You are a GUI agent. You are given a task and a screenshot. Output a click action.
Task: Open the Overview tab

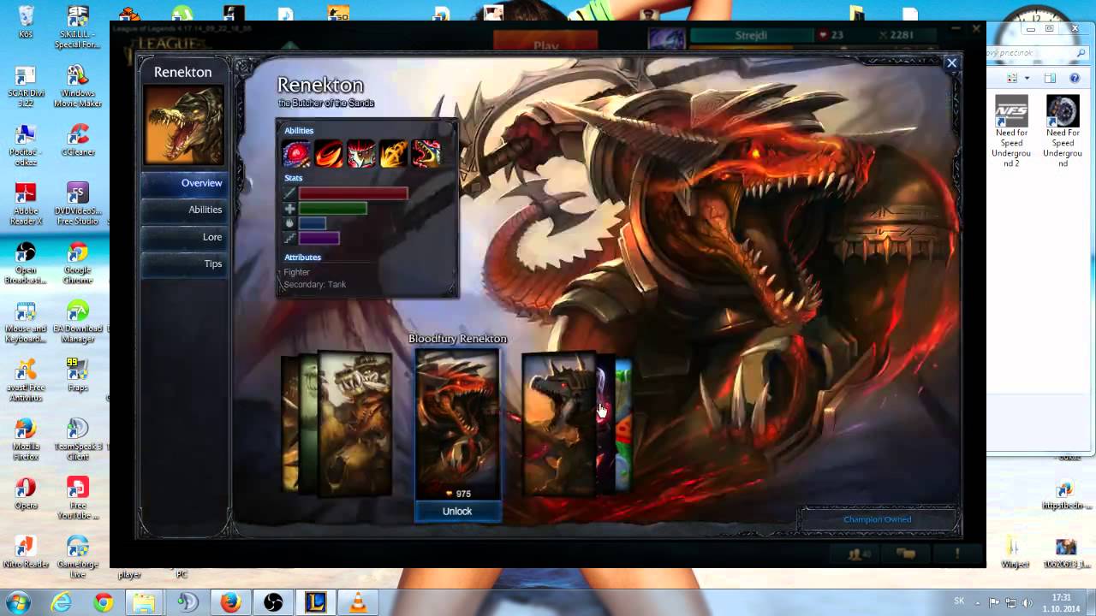tap(184, 183)
